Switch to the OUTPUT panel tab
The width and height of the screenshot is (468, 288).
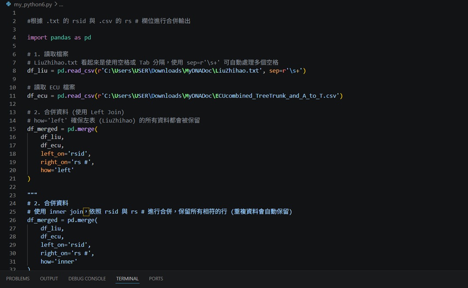click(x=49, y=278)
